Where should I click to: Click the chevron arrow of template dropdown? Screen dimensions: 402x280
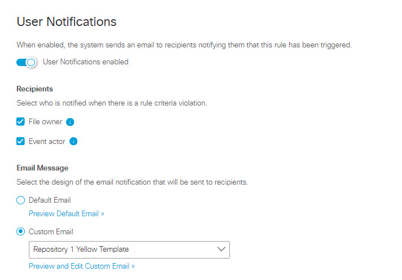coord(221,249)
